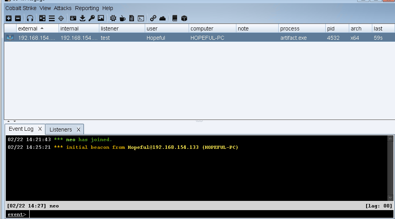Image resolution: width=395 pixels, height=219 pixels.
Task: Sort by the listener column header
Action: (122, 29)
